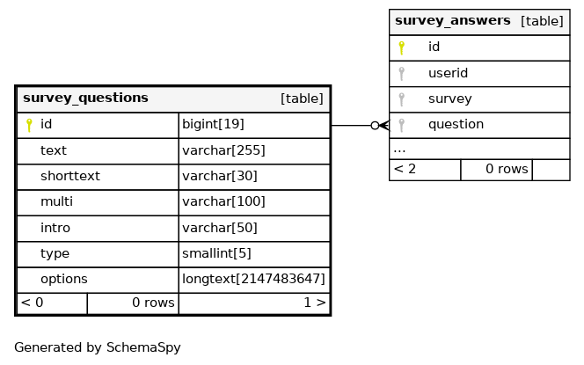Click the longtext[2147483647] type cell
This screenshot has height=365, width=584.
pyautogui.click(x=254, y=280)
